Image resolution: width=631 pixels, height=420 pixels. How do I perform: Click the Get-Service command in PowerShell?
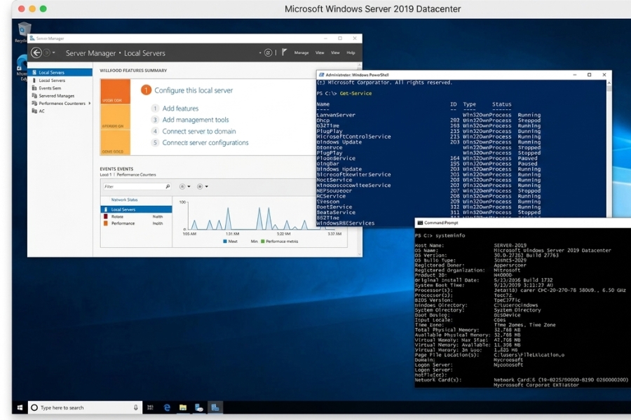355,93
